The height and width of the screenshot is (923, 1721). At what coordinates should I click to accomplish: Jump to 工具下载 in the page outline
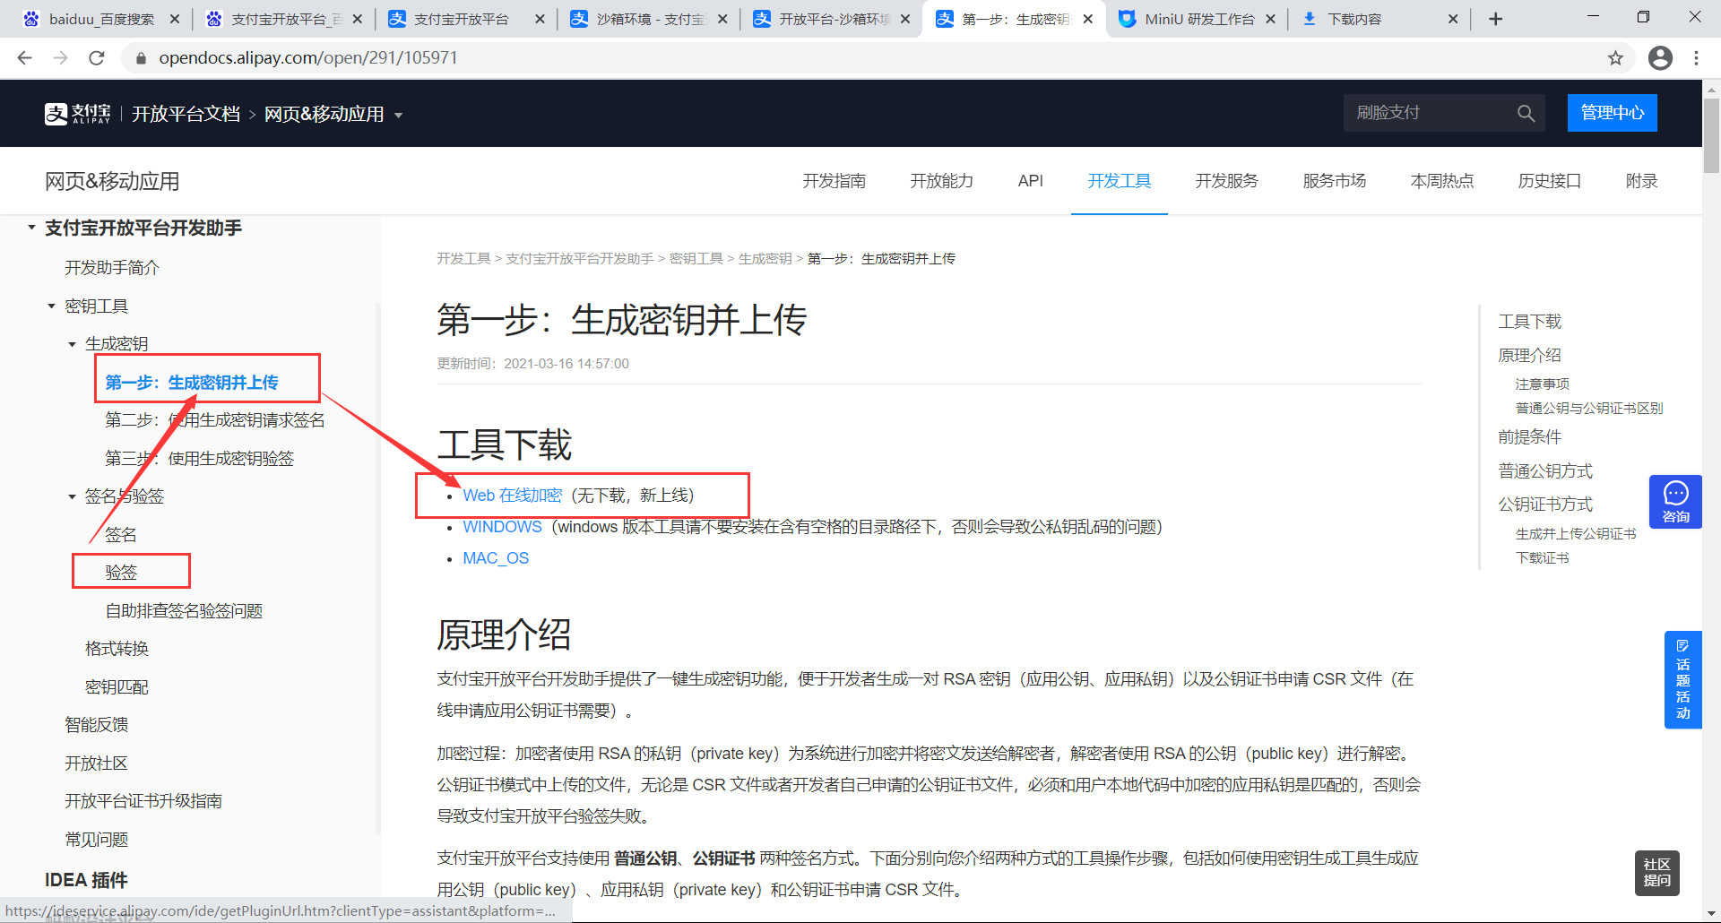(1529, 322)
